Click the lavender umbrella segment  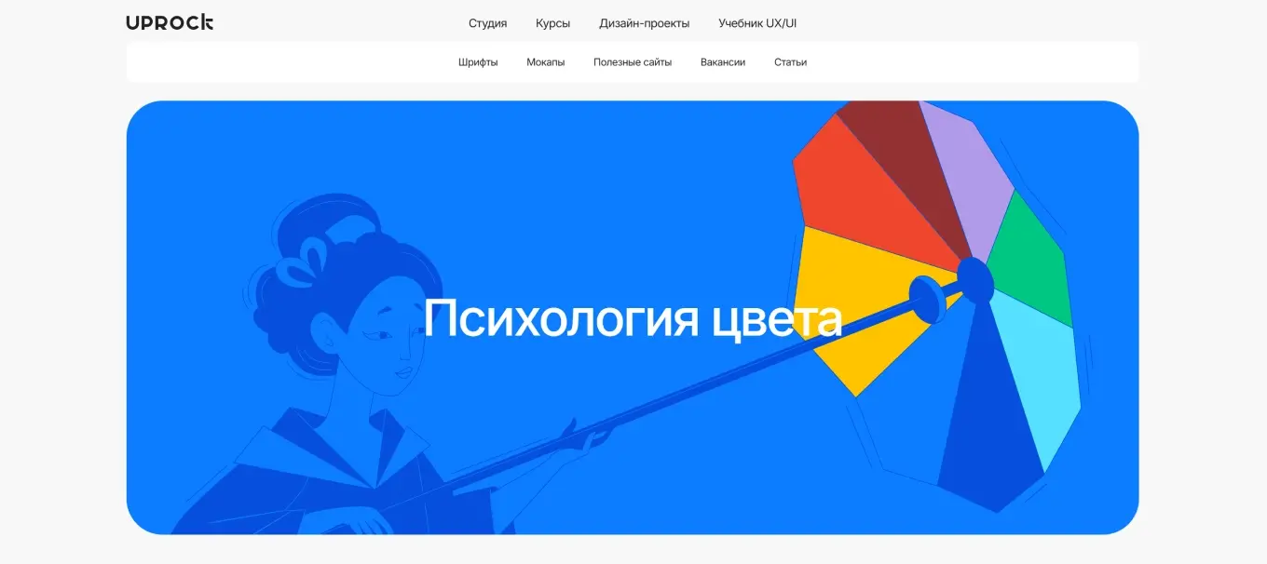click(x=969, y=168)
